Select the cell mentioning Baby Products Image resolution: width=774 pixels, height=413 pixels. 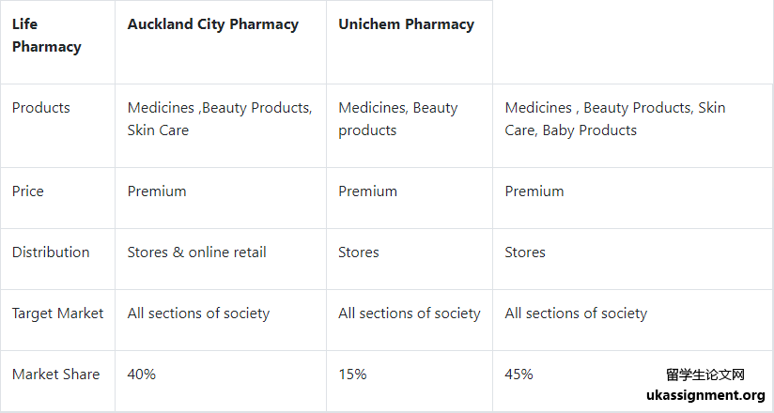[615, 119]
